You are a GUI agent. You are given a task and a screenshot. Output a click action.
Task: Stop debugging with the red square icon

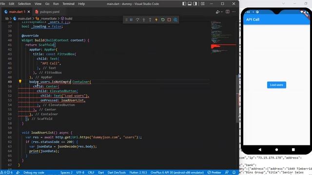pyautogui.click(x=169, y=19)
